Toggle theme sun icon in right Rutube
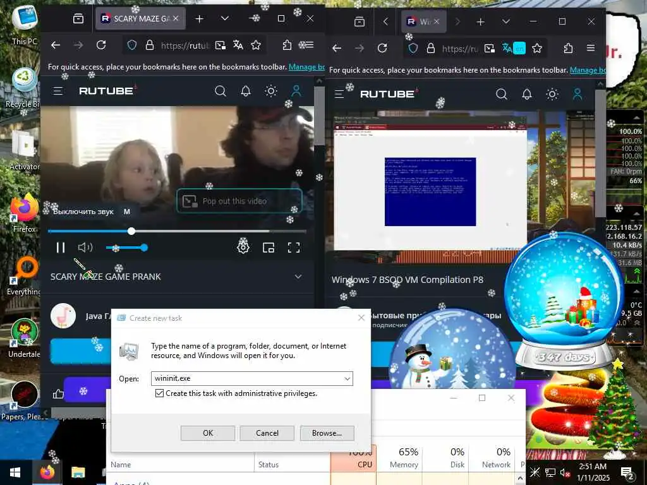Screen dimensions: 647x485 552,94
